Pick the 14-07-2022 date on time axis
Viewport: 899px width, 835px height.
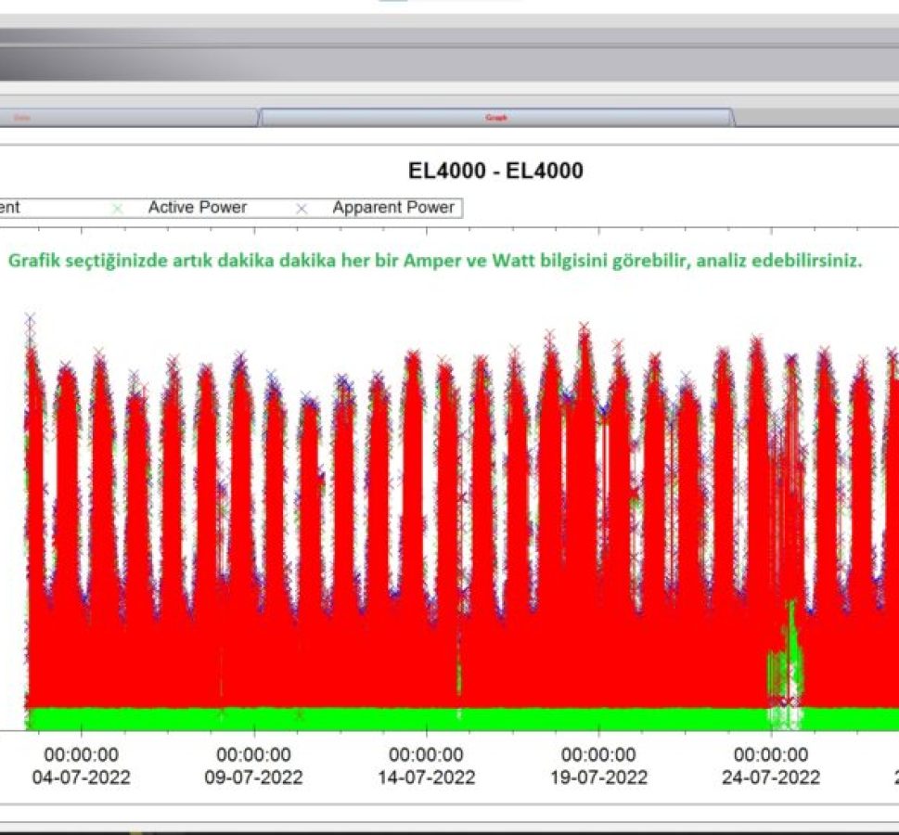[426, 777]
